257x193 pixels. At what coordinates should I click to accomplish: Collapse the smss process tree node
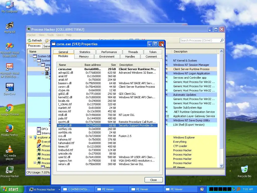click(x=39, y=65)
